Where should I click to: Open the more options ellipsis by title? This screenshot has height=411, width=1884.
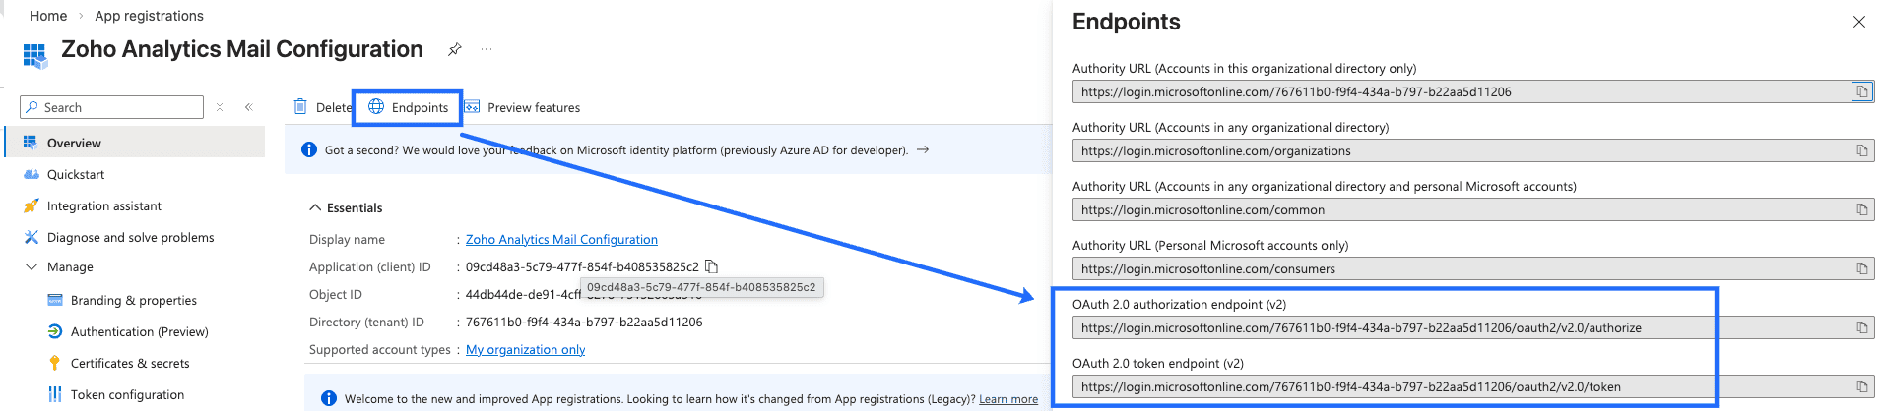(x=487, y=49)
